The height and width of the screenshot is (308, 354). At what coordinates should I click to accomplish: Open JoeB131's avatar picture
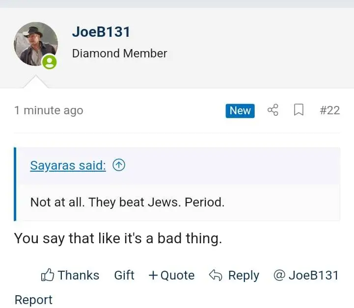tap(35, 44)
